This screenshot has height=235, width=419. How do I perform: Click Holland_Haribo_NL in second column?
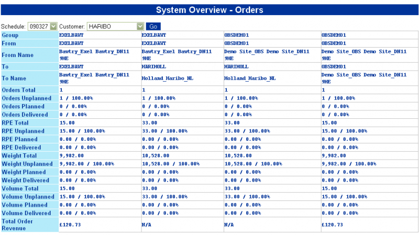tap(167, 78)
